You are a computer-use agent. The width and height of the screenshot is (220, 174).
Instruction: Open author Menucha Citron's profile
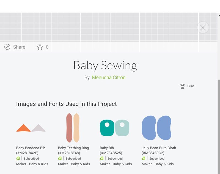pos(109,77)
